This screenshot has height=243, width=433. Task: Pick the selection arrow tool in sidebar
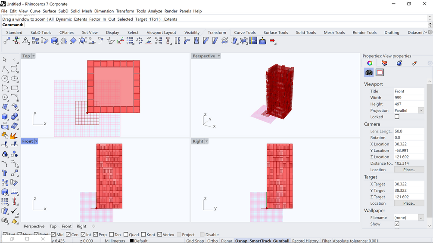5,59
